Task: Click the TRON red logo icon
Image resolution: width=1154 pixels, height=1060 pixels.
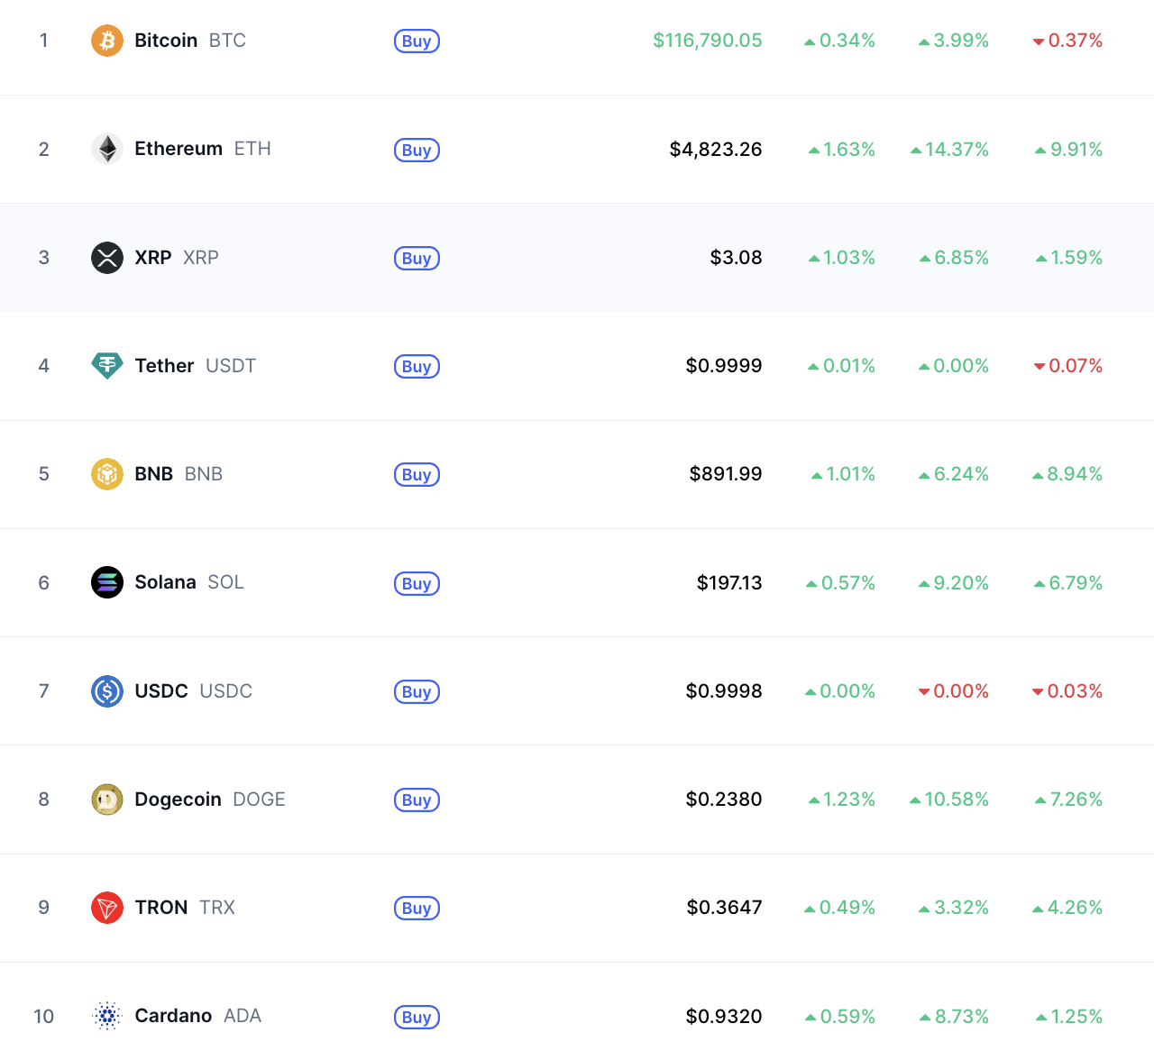Action: point(107,908)
